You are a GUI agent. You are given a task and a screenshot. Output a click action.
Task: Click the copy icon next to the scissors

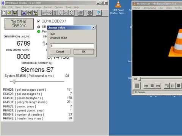30,13
